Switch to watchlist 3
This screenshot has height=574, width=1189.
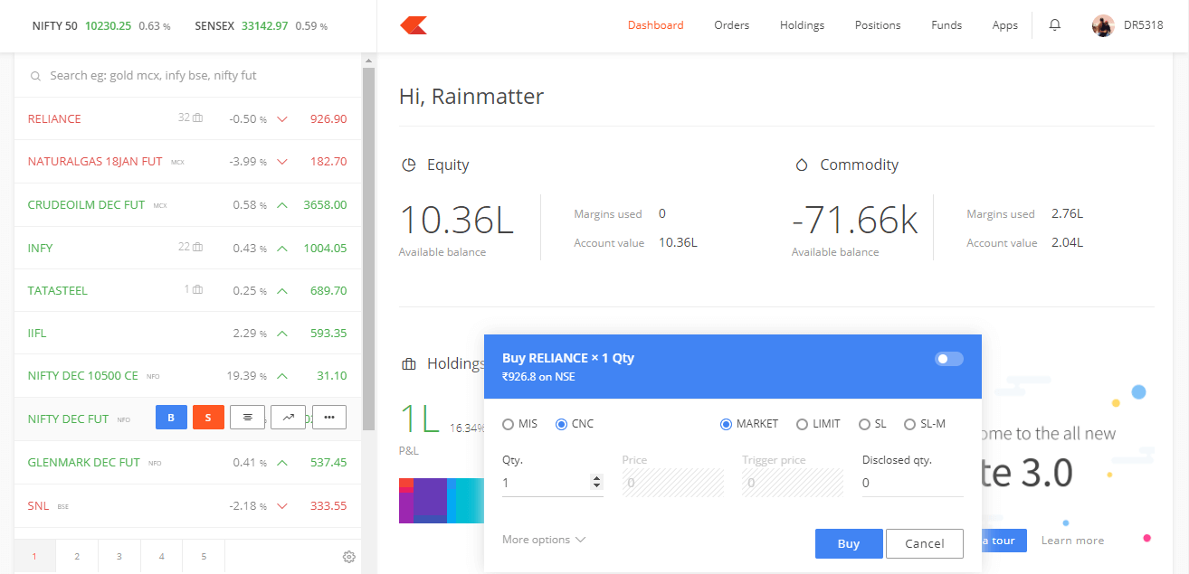pos(119,557)
